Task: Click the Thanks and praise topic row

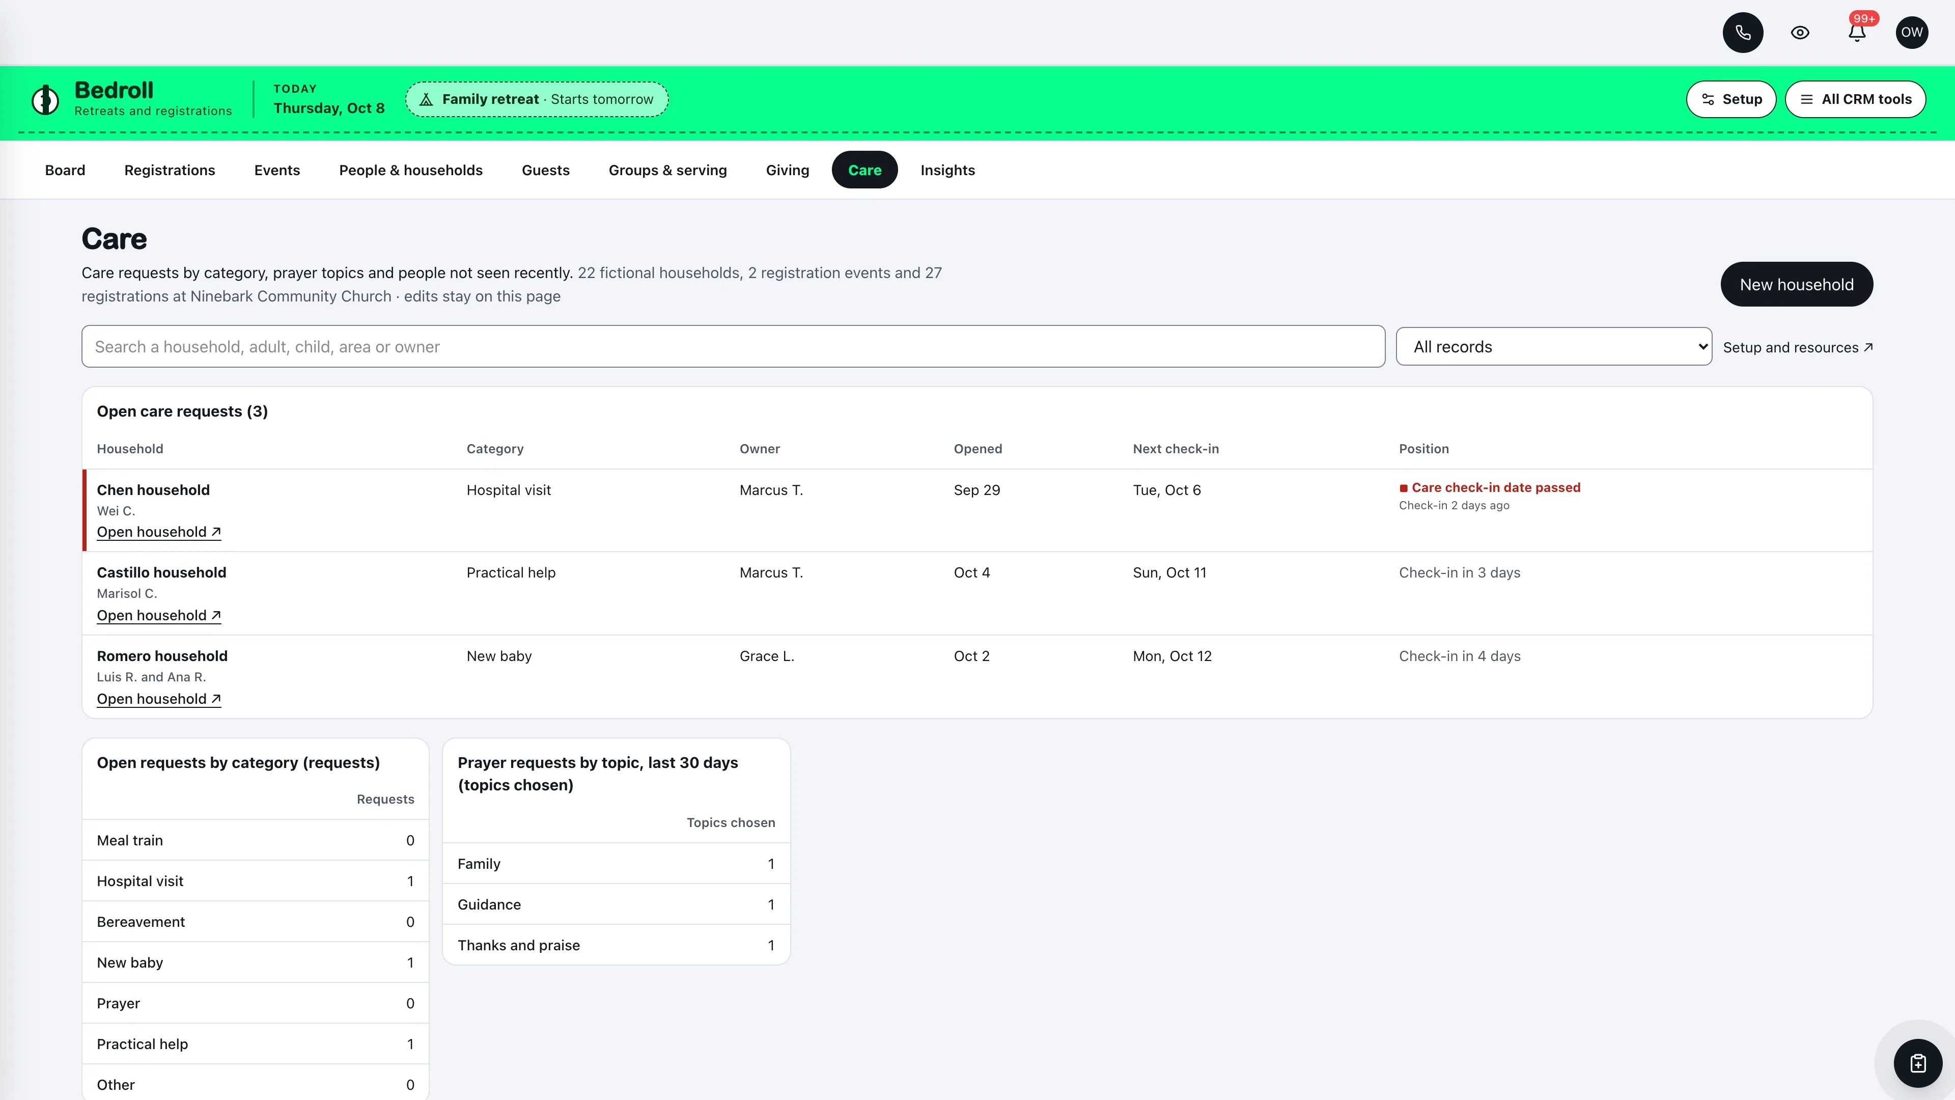Action: [616, 945]
